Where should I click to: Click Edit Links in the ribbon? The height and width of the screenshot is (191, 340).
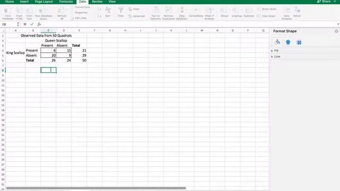click(79, 18)
